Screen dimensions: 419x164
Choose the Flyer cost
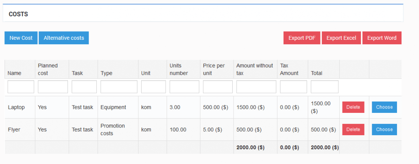(384, 129)
